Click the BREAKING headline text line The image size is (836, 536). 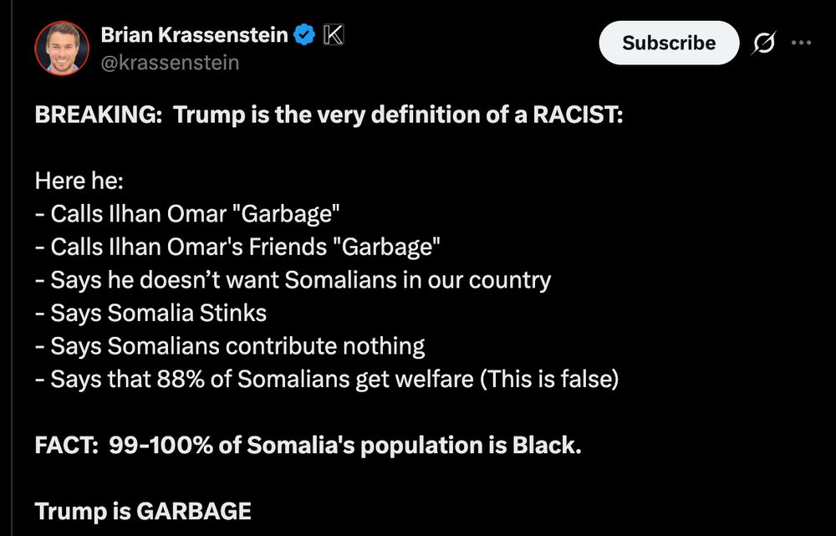point(329,115)
